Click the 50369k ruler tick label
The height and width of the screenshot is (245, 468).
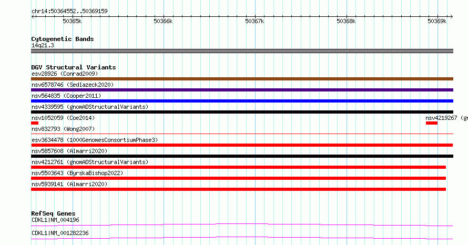pos(437,21)
